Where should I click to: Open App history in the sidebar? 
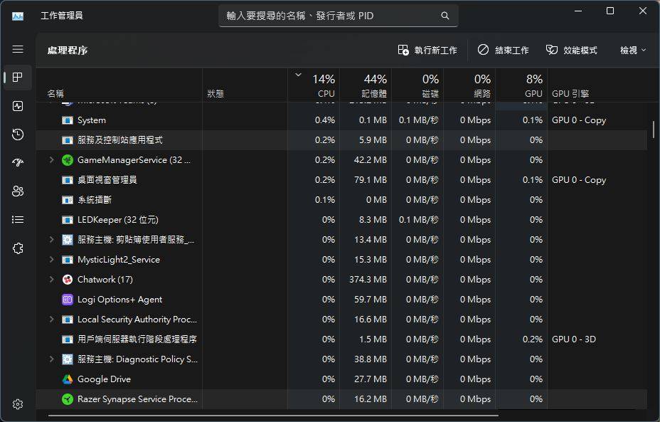point(18,134)
